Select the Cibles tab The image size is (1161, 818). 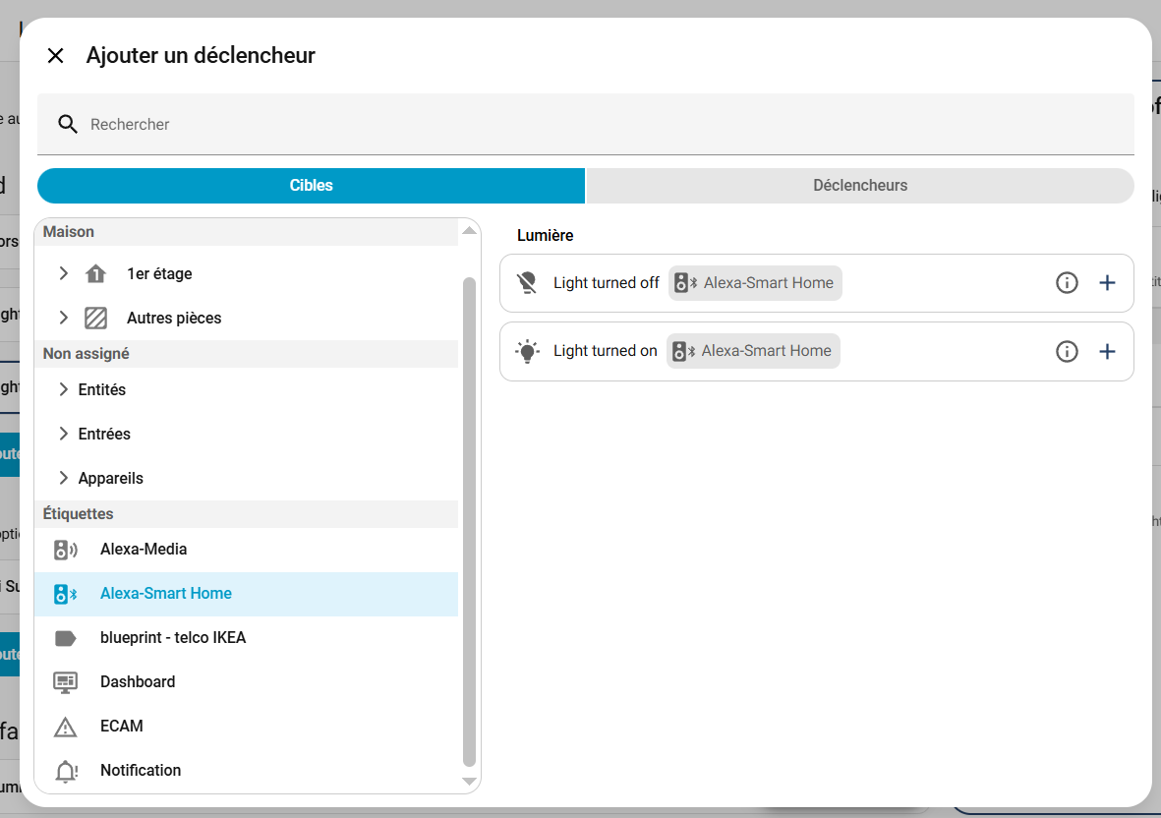[311, 185]
